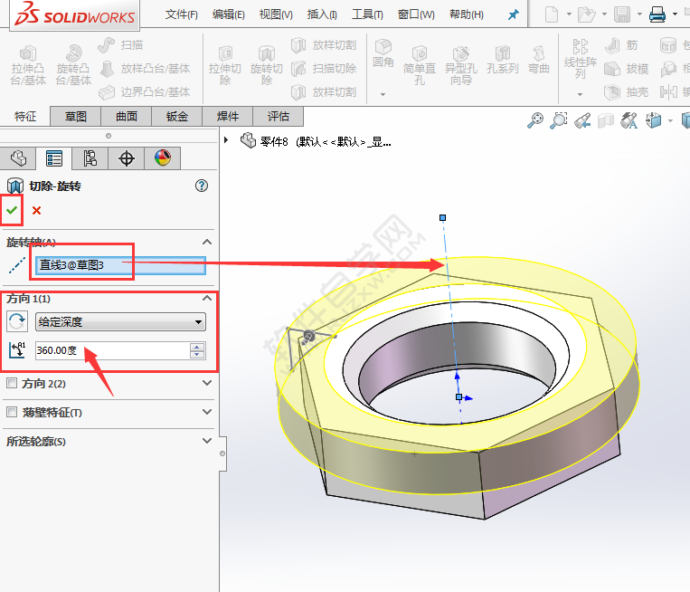Screen dimensions: 690x592
Task: Click the 拉伸凸台/基体 tool
Action: pyautogui.click(x=28, y=65)
